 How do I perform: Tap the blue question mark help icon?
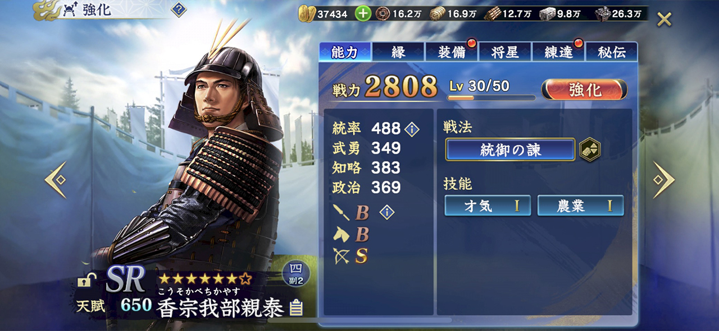(x=179, y=10)
